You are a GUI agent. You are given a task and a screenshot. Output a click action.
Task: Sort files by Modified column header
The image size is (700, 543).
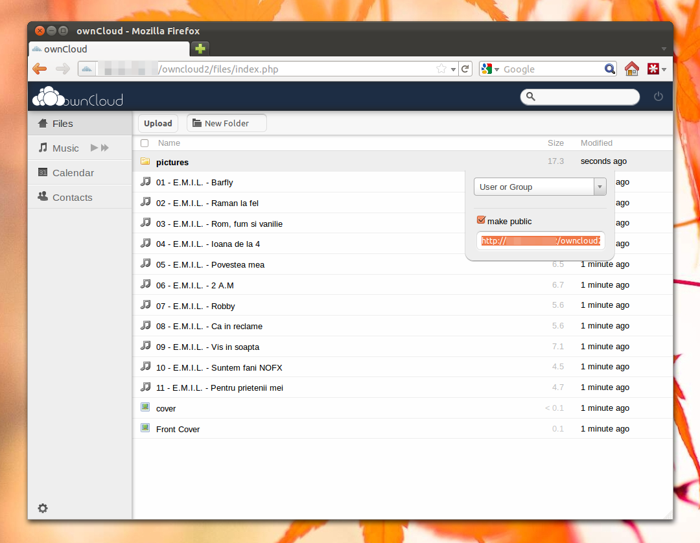point(596,143)
